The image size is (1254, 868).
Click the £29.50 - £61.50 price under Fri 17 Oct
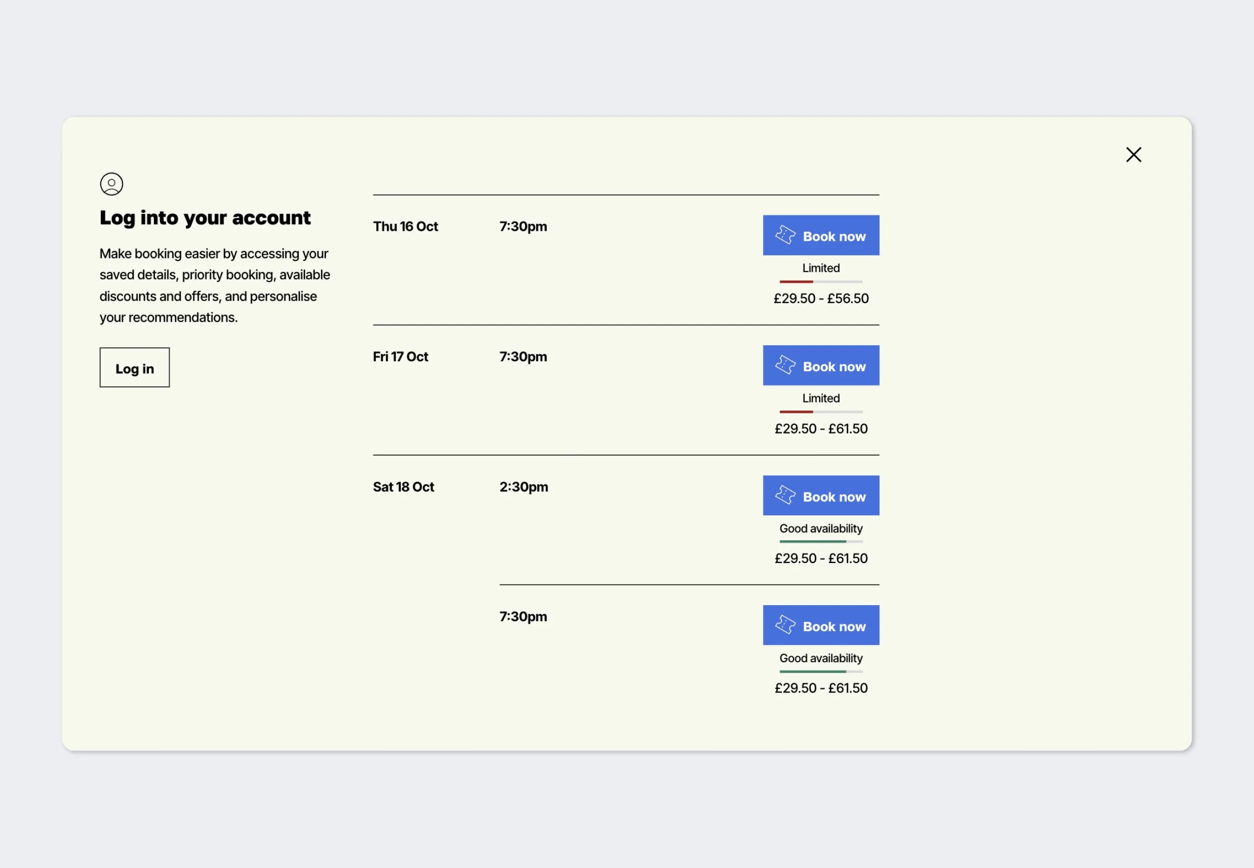(821, 428)
